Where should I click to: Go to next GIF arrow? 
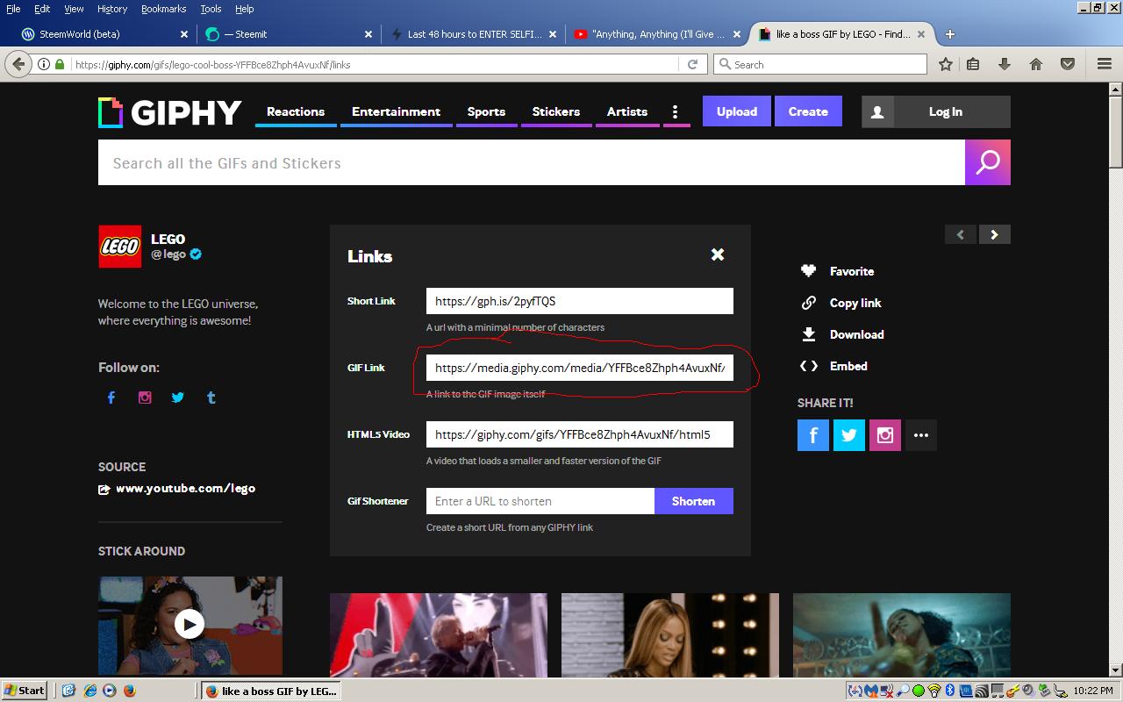995,234
